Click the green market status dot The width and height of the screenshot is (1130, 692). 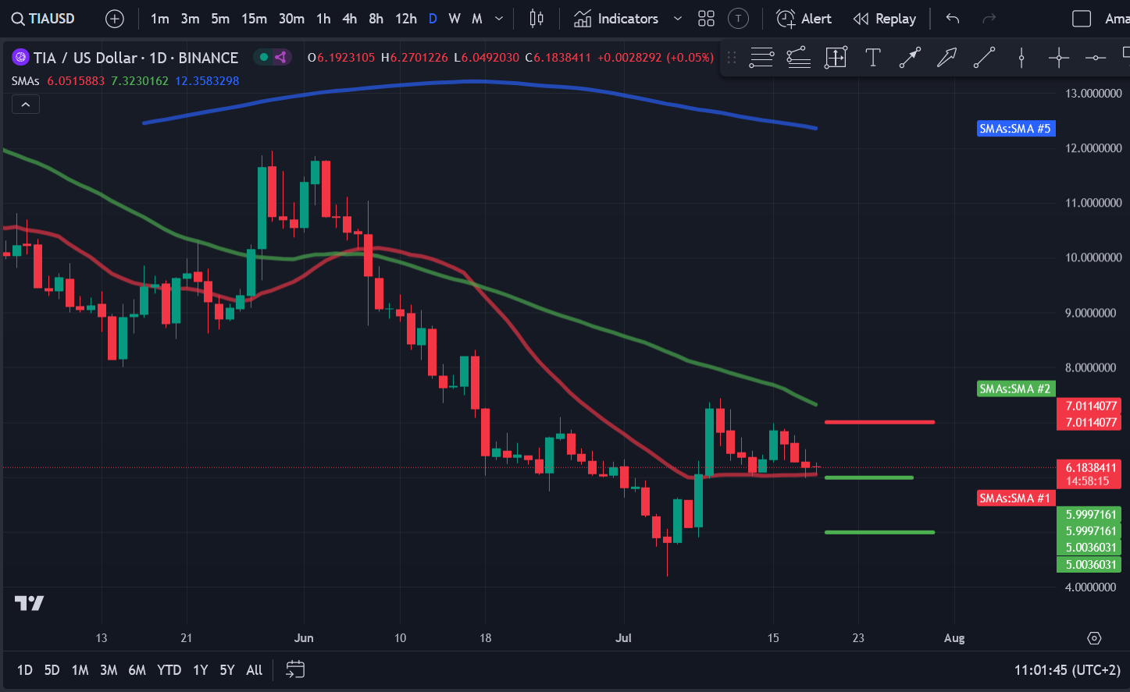[x=264, y=57]
